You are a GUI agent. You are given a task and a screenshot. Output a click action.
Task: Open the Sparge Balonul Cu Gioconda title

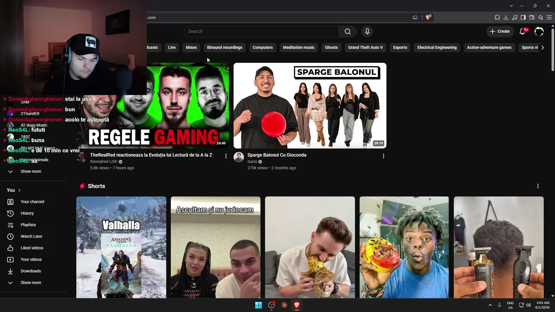[277, 155]
